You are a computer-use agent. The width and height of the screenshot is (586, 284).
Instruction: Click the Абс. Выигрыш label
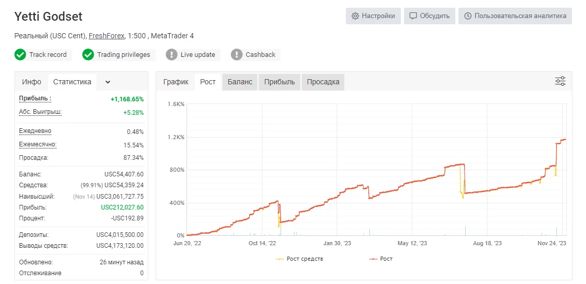tap(40, 112)
